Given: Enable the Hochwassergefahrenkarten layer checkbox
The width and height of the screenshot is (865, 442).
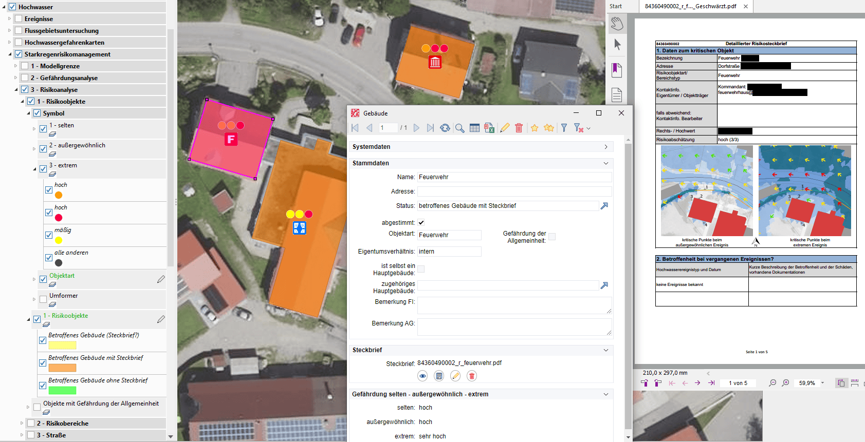Looking at the screenshot, I should [x=19, y=43].
